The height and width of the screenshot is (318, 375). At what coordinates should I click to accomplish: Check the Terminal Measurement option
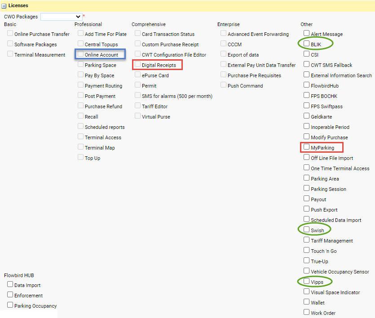pyautogui.click(x=10, y=53)
